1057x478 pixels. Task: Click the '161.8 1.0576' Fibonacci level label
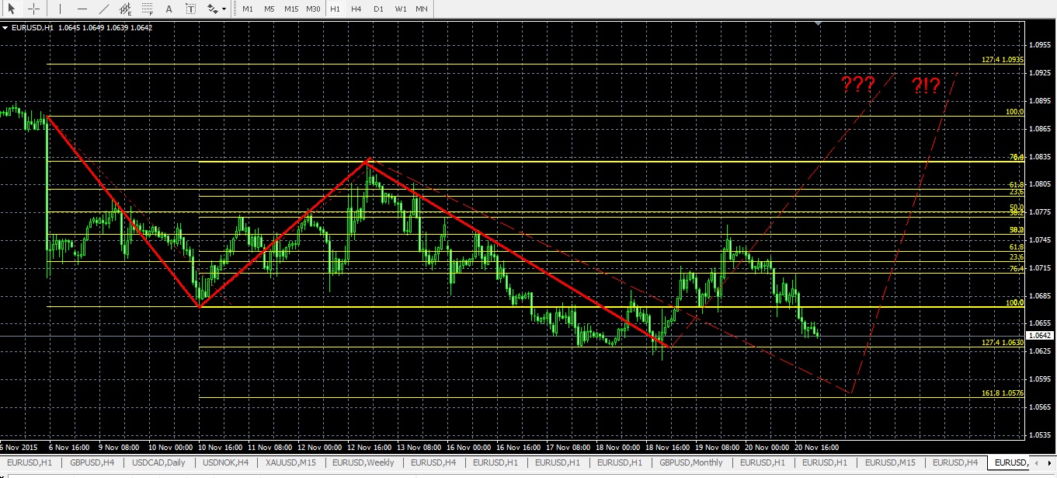pyautogui.click(x=1003, y=393)
